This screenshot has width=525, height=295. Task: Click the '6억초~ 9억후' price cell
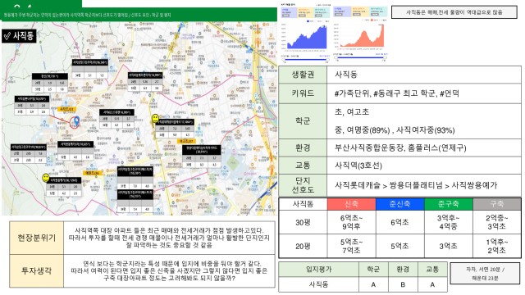coord(351,222)
